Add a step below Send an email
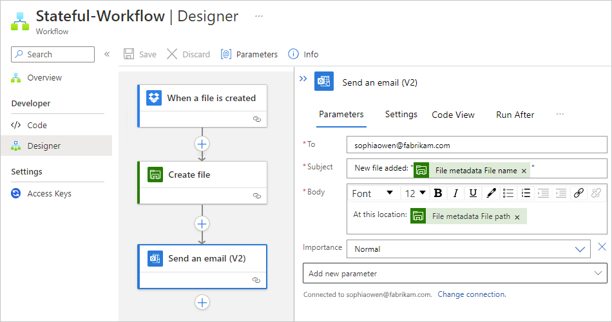This screenshot has height=322, width=612. [x=202, y=302]
